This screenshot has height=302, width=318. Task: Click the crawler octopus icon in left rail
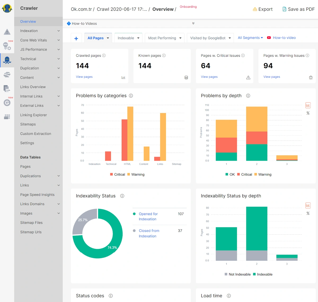[7, 60]
